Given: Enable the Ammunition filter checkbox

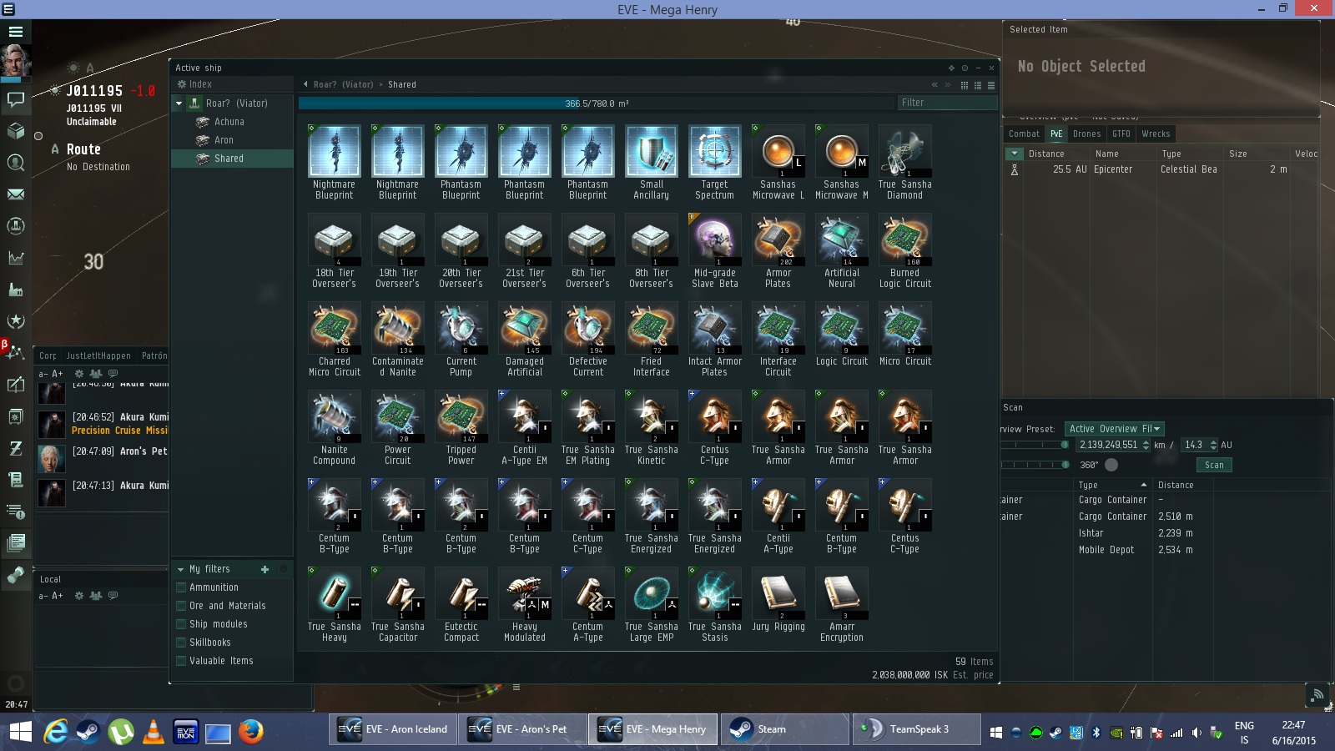Looking at the screenshot, I should tap(181, 587).
